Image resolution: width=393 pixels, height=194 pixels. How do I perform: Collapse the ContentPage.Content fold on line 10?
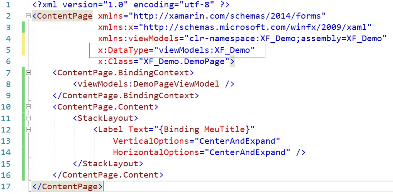pos(28,107)
